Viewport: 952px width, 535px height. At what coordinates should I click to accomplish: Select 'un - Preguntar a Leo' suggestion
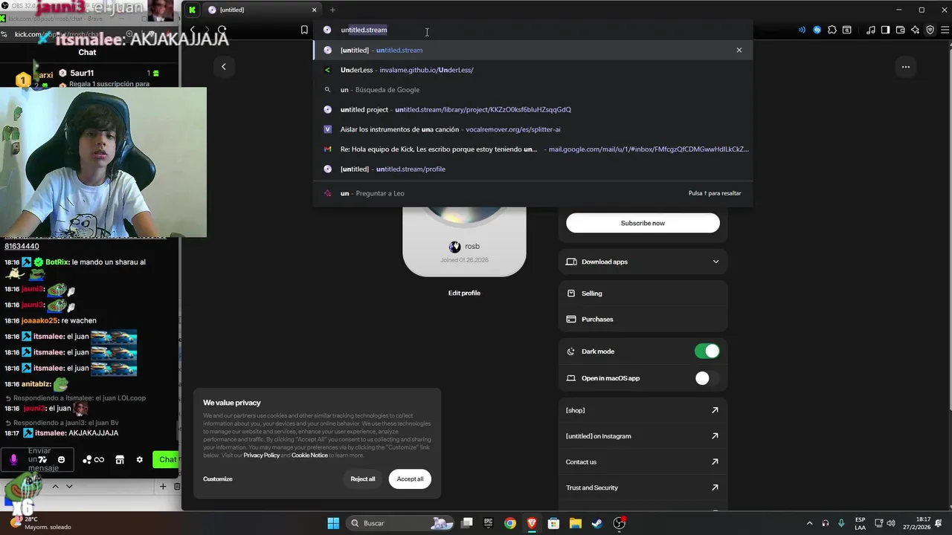[x=533, y=193]
